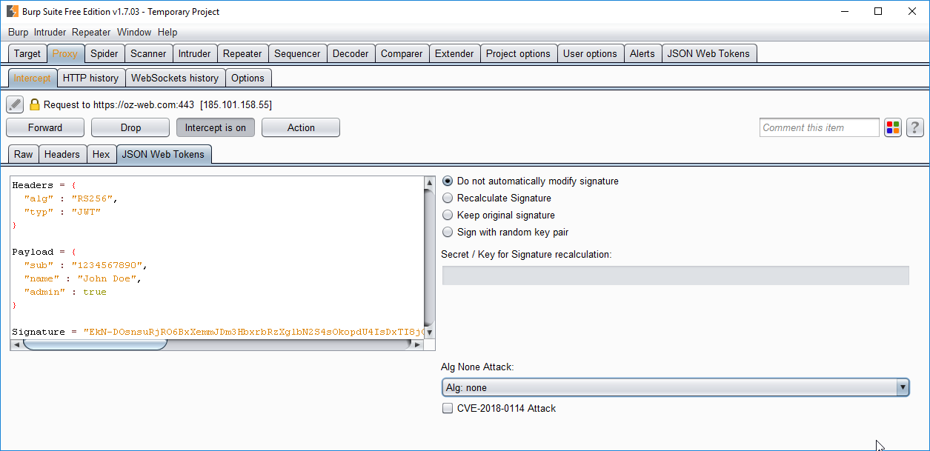Image resolution: width=930 pixels, height=451 pixels.
Task: Open the Help menu
Action: click(x=167, y=32)
